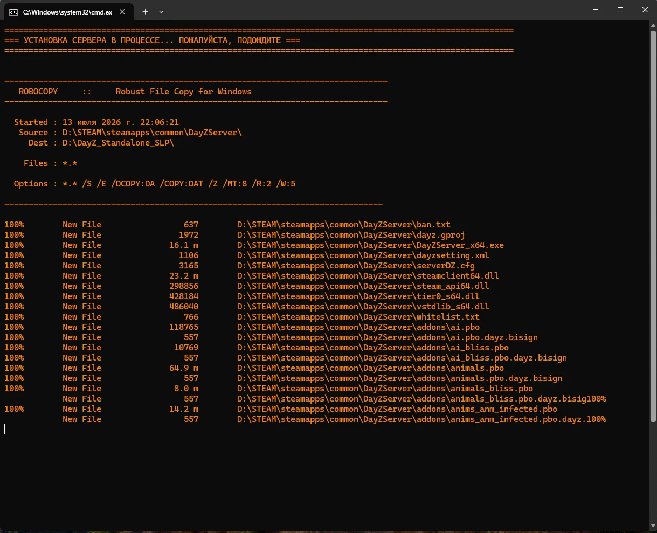Click the anims_anm_infected.pbo file path

pos(397,409)
